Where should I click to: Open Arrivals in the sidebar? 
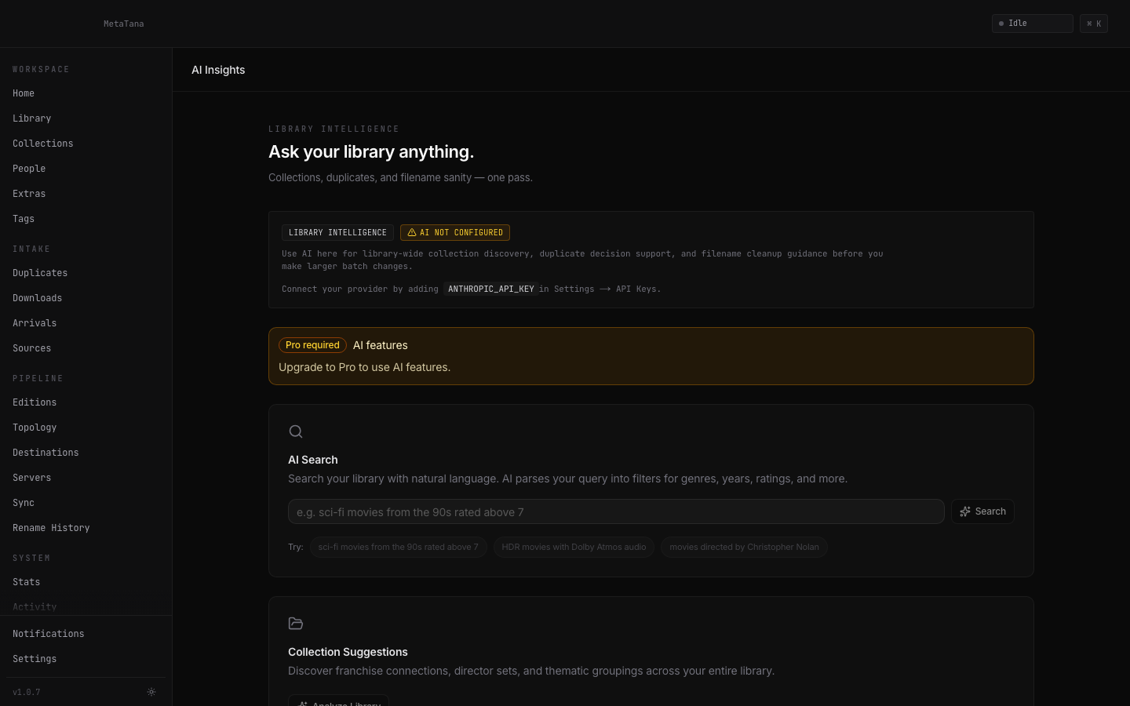pos(35,323)
